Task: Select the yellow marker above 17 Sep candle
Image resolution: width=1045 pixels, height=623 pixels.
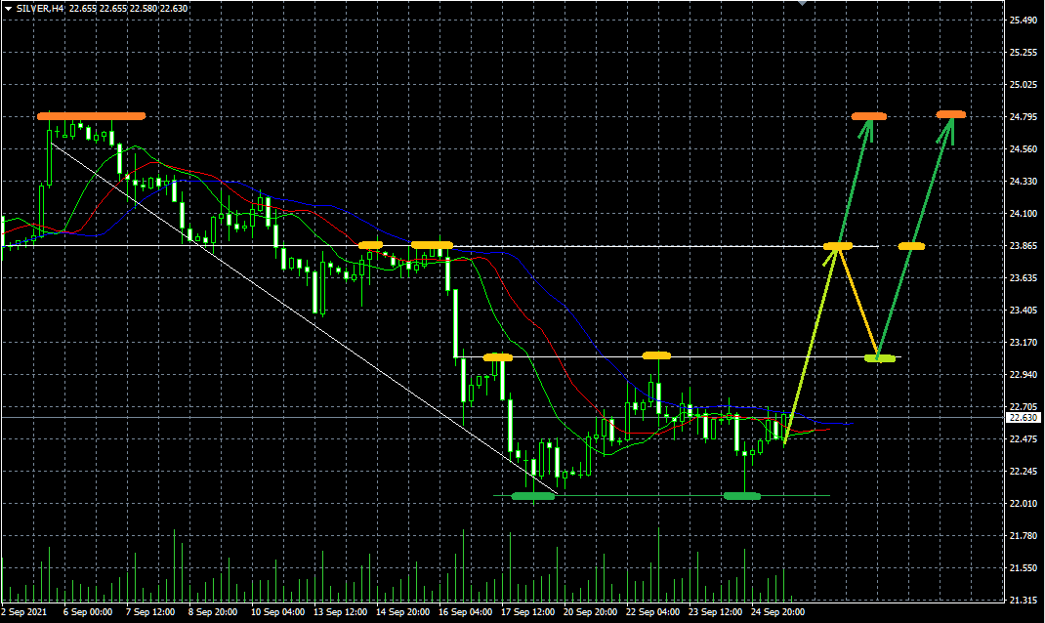Action: click(x=497, y=357)
